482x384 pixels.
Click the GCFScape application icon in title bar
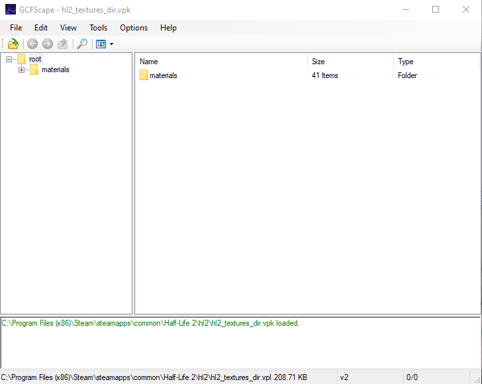[x=11, y=9]
